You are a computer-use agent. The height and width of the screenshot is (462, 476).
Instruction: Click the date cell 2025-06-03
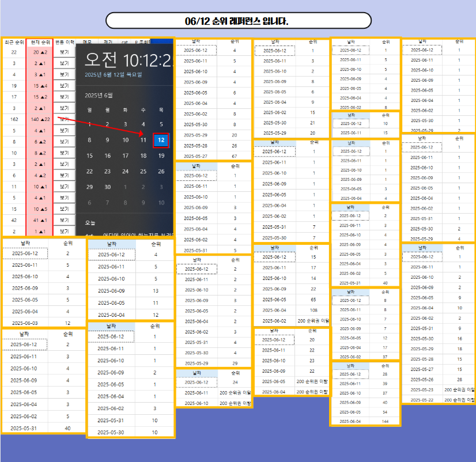(25, 323)
